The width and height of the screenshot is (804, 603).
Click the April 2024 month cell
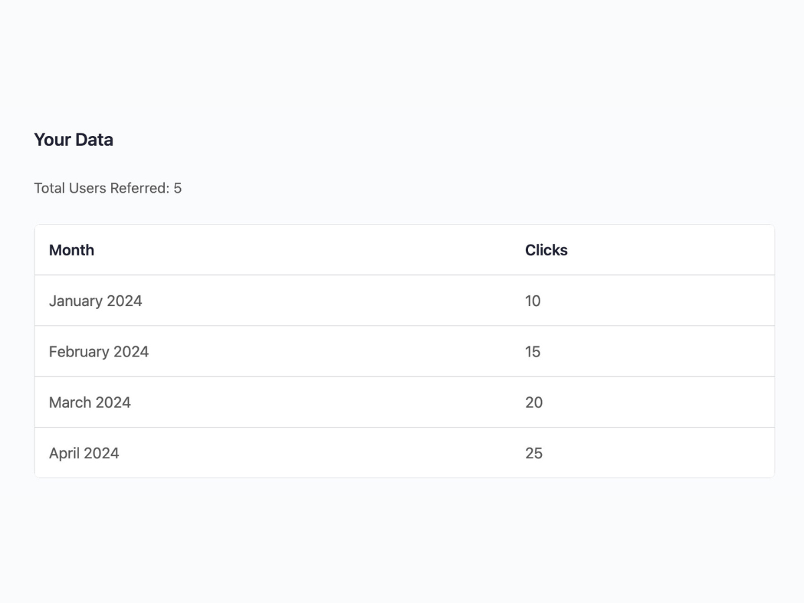pyautogui.click(x=84, y=453)
